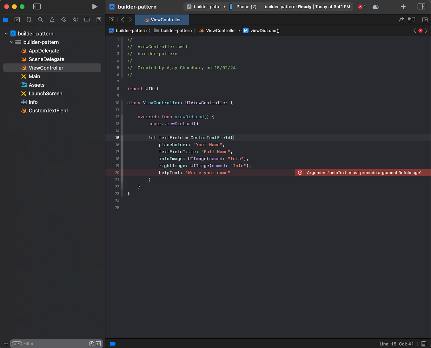
Task: Show the Find navigator
Action: [40, 20]
